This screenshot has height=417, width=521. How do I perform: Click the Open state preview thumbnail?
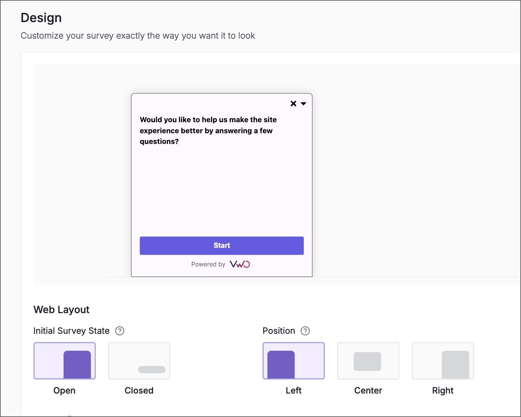(64, 360)
